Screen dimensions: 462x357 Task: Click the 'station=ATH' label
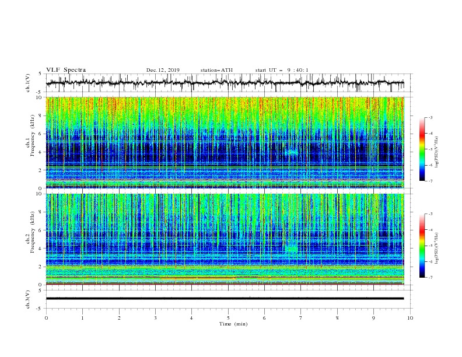[x=216, y=70]
